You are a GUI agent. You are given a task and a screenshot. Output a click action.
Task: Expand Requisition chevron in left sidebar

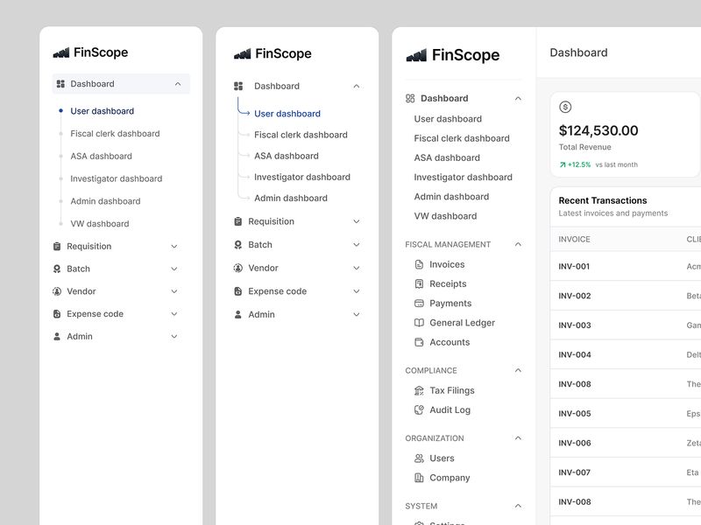tap(174, 247)
